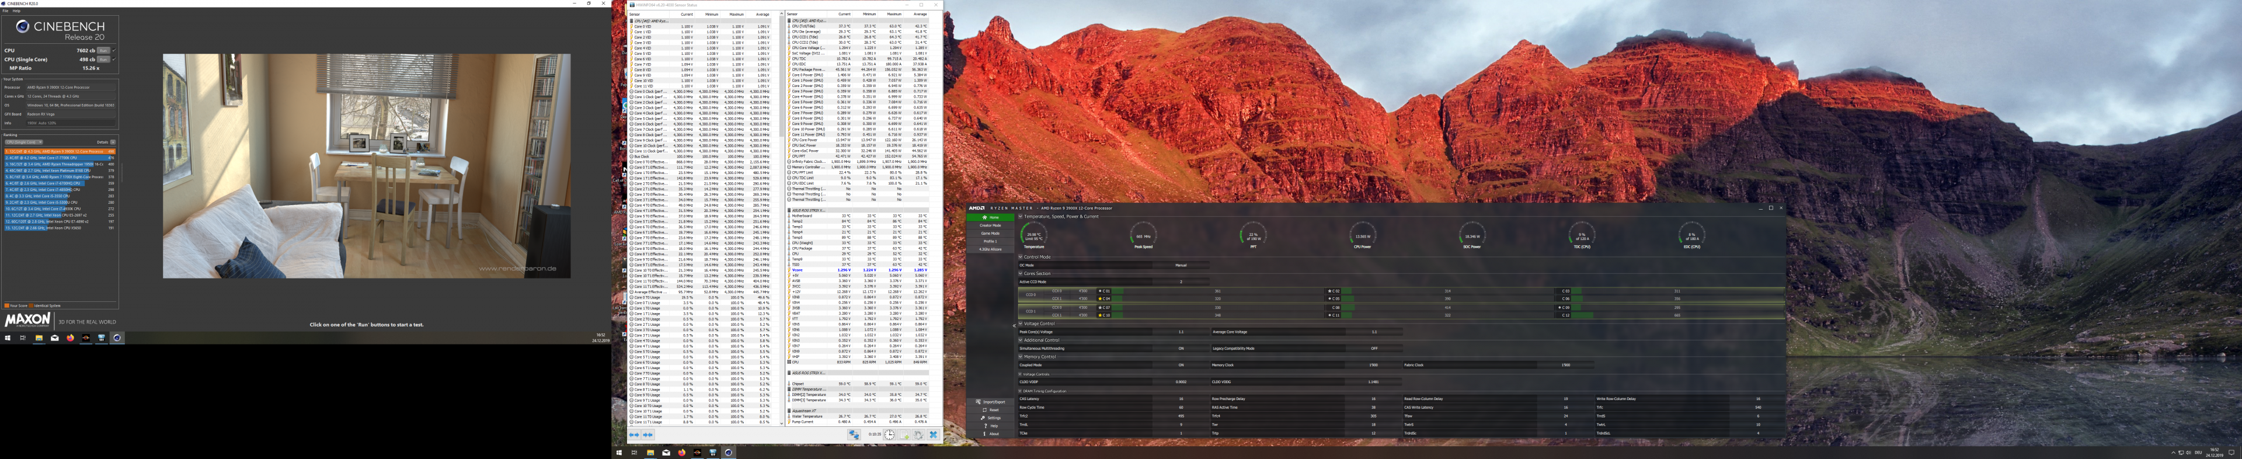
Task: Click HWiNFO expand-columns right arrows icon
Action: click(647, 434)
